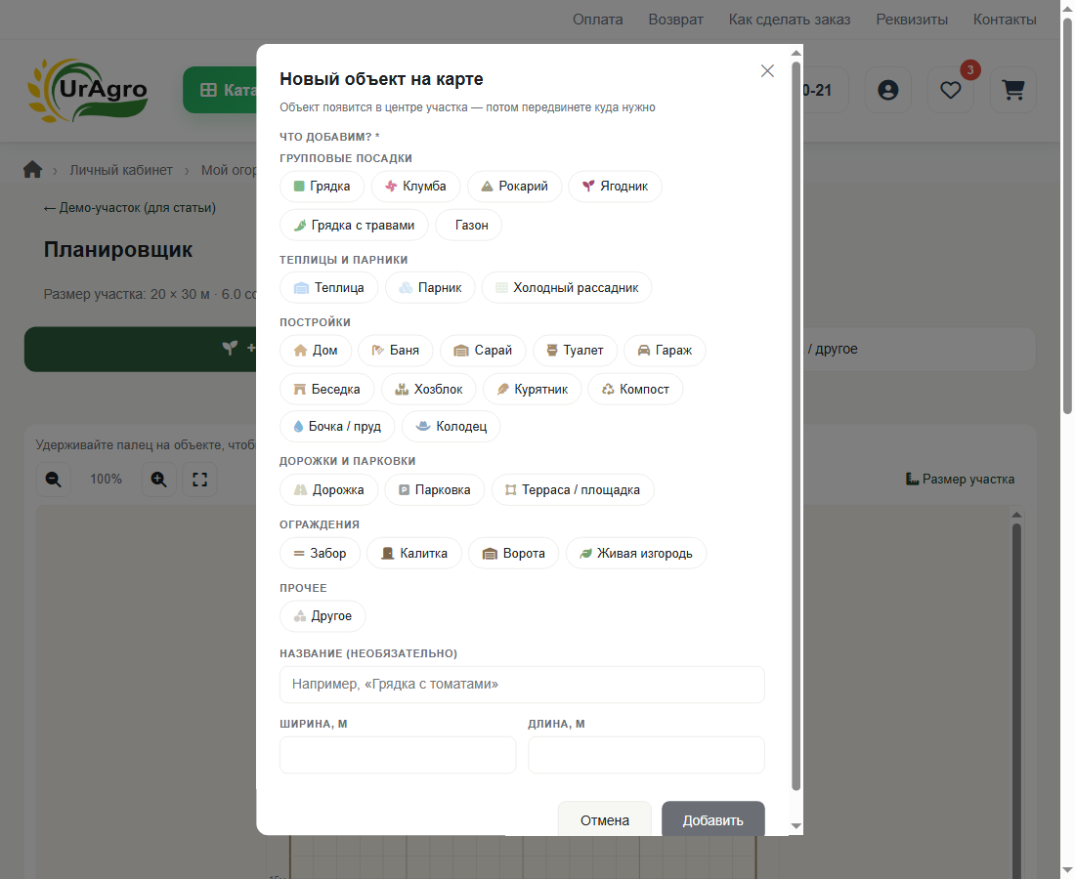Click the Отмена button

(605, 819)
